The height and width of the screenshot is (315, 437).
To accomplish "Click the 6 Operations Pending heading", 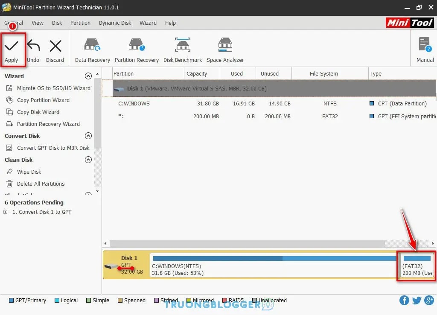I will pyautogui.click(x=34, y=202).
